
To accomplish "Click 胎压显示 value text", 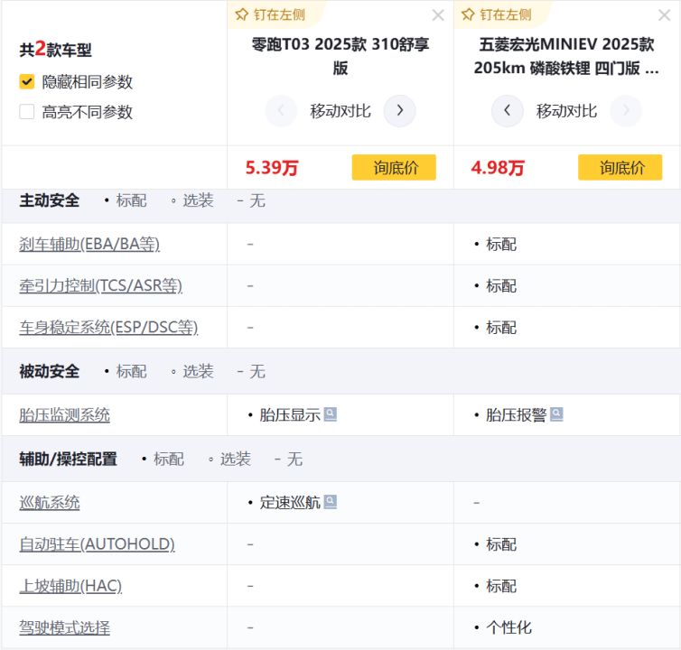I will coord(290,415).
